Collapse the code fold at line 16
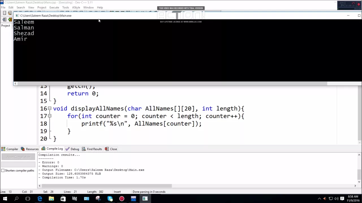This screenshot has width=362, height=203. click(x=49, y=109)
